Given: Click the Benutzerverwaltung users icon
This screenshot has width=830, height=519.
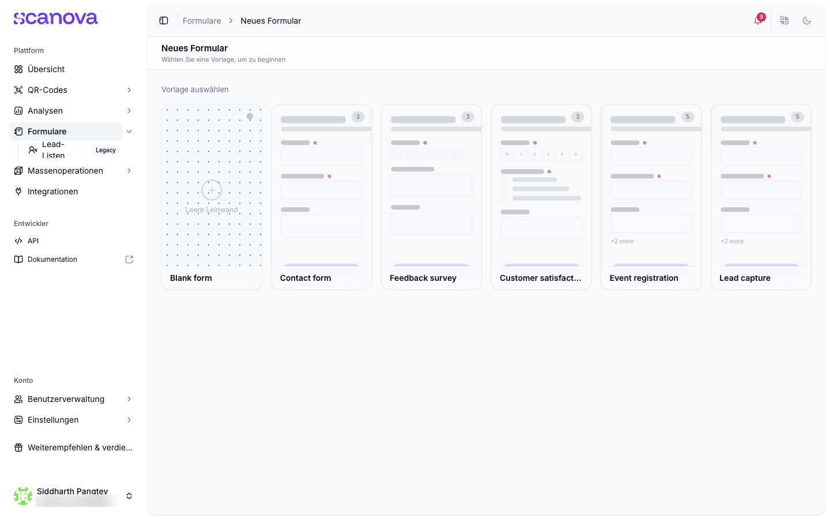Looking at the screenshot, I should coord(18,399).
